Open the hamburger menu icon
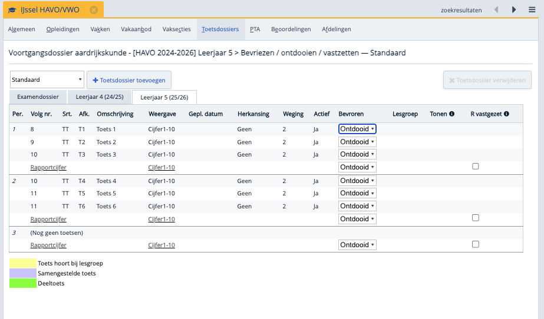Image resolution: width=544 pixels, height=319 pixels. tap(532, 9)
